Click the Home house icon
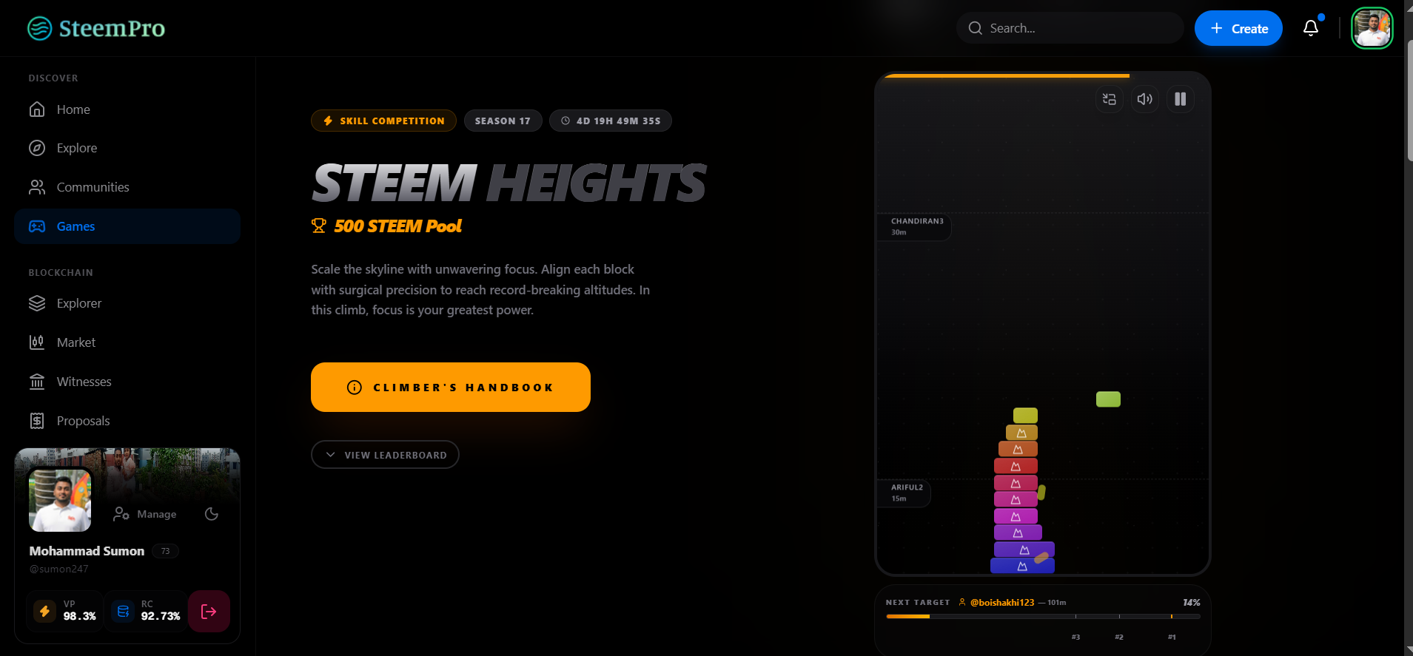This screenshot has width=1413, height=656. [x=37, y=109]
